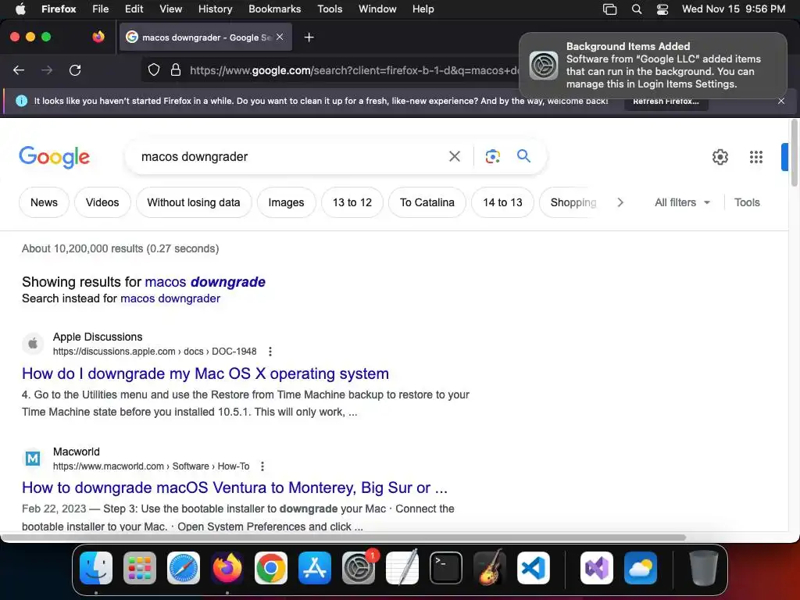
Task: Open the tracking protection shield icon
Action: click(154, 70)
